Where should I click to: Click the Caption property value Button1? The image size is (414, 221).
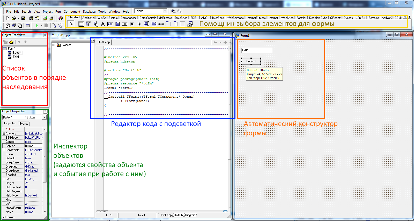coord(34,146)
